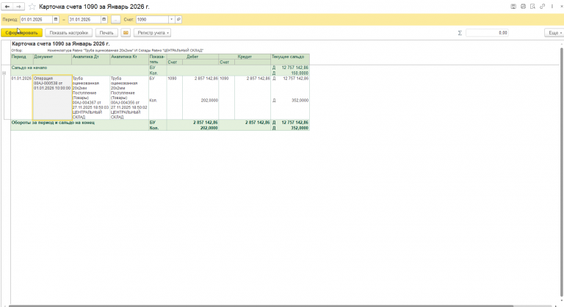This screenshot has height=307, width=564.
Task: Send report by email envelope icon
Action: [x=126, y=33]
